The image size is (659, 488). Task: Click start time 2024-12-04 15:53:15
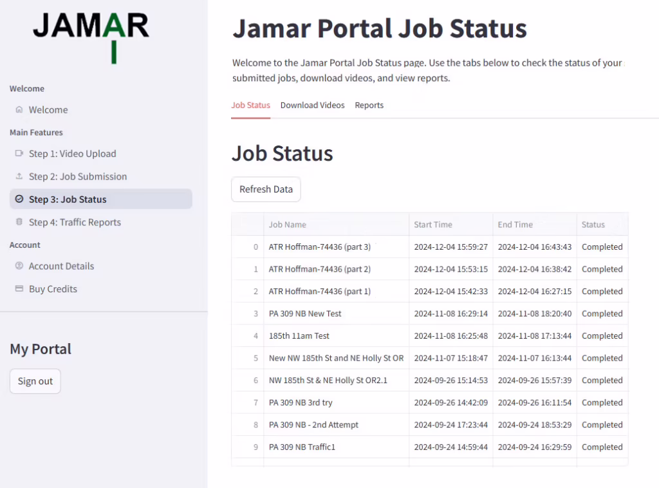click(x=451, y=269)
